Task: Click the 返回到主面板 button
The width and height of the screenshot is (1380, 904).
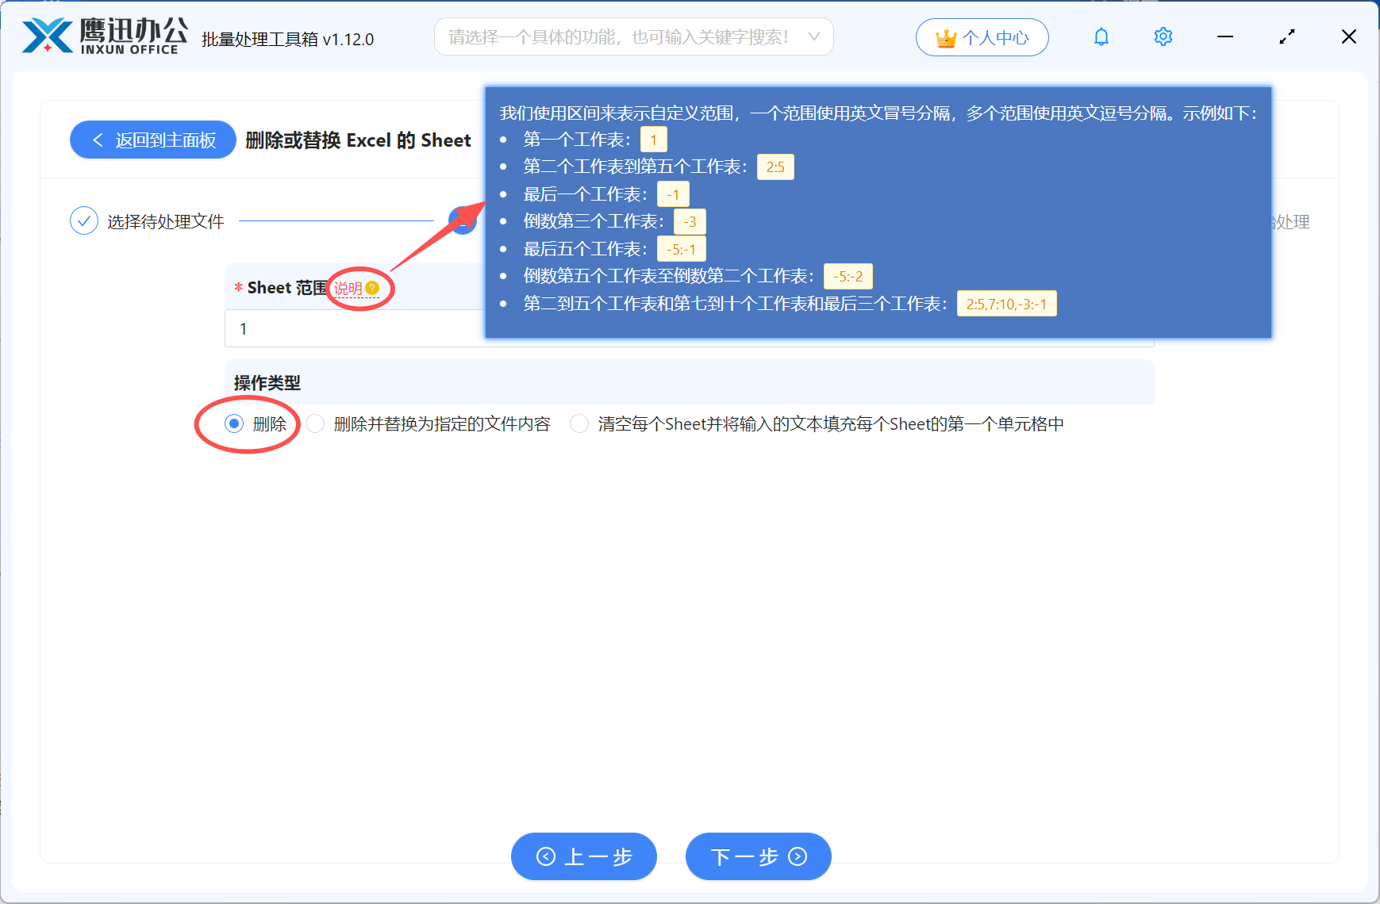Action: click(152, 140)
